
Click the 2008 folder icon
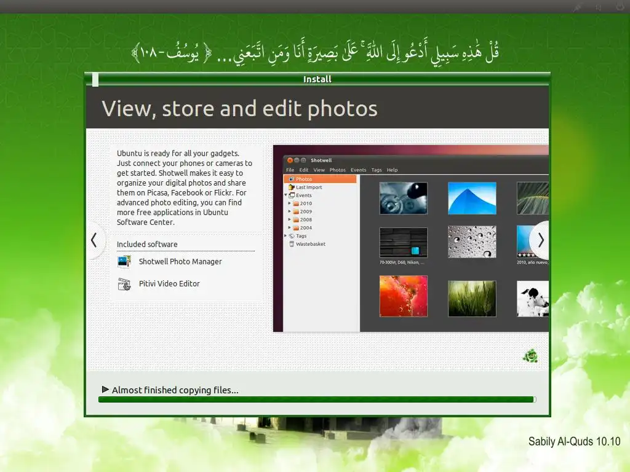[296, 219]
